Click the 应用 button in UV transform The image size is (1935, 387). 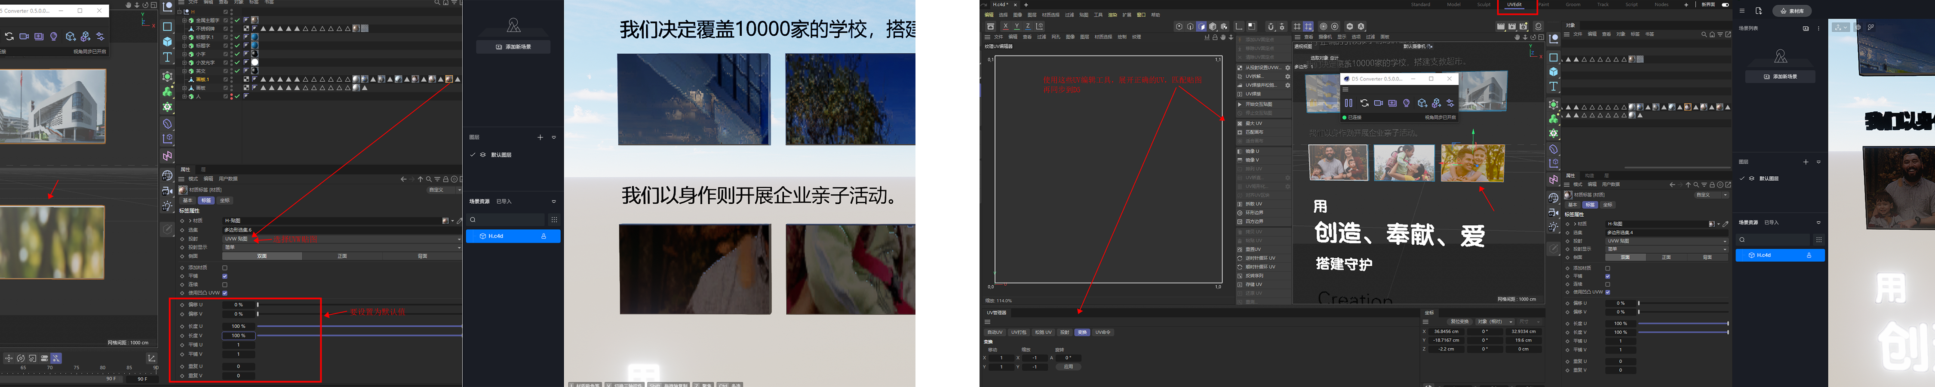coord(1068,367)
